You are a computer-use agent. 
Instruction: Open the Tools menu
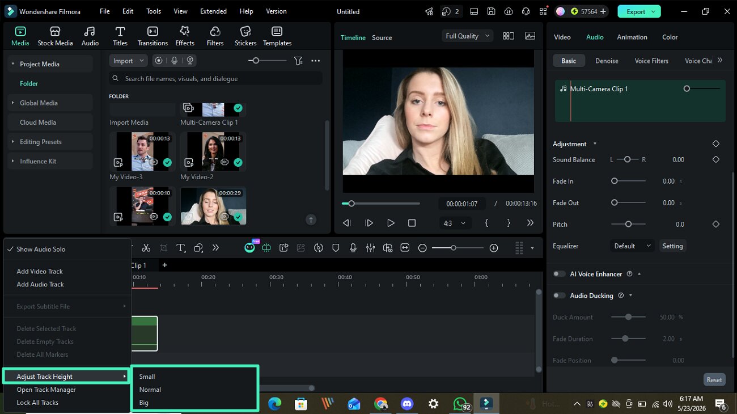[x=154, y=11]
